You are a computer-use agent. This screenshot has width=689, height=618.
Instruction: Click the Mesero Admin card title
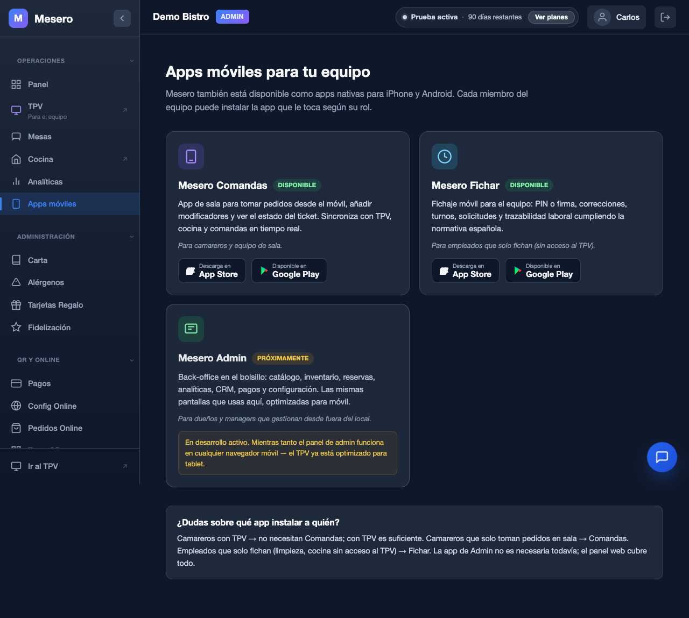point(212,358)
